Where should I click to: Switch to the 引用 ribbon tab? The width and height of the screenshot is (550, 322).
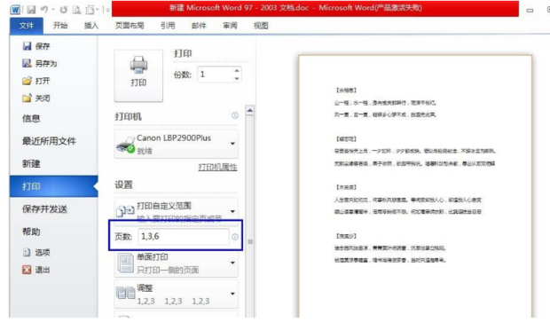(168, 26)
